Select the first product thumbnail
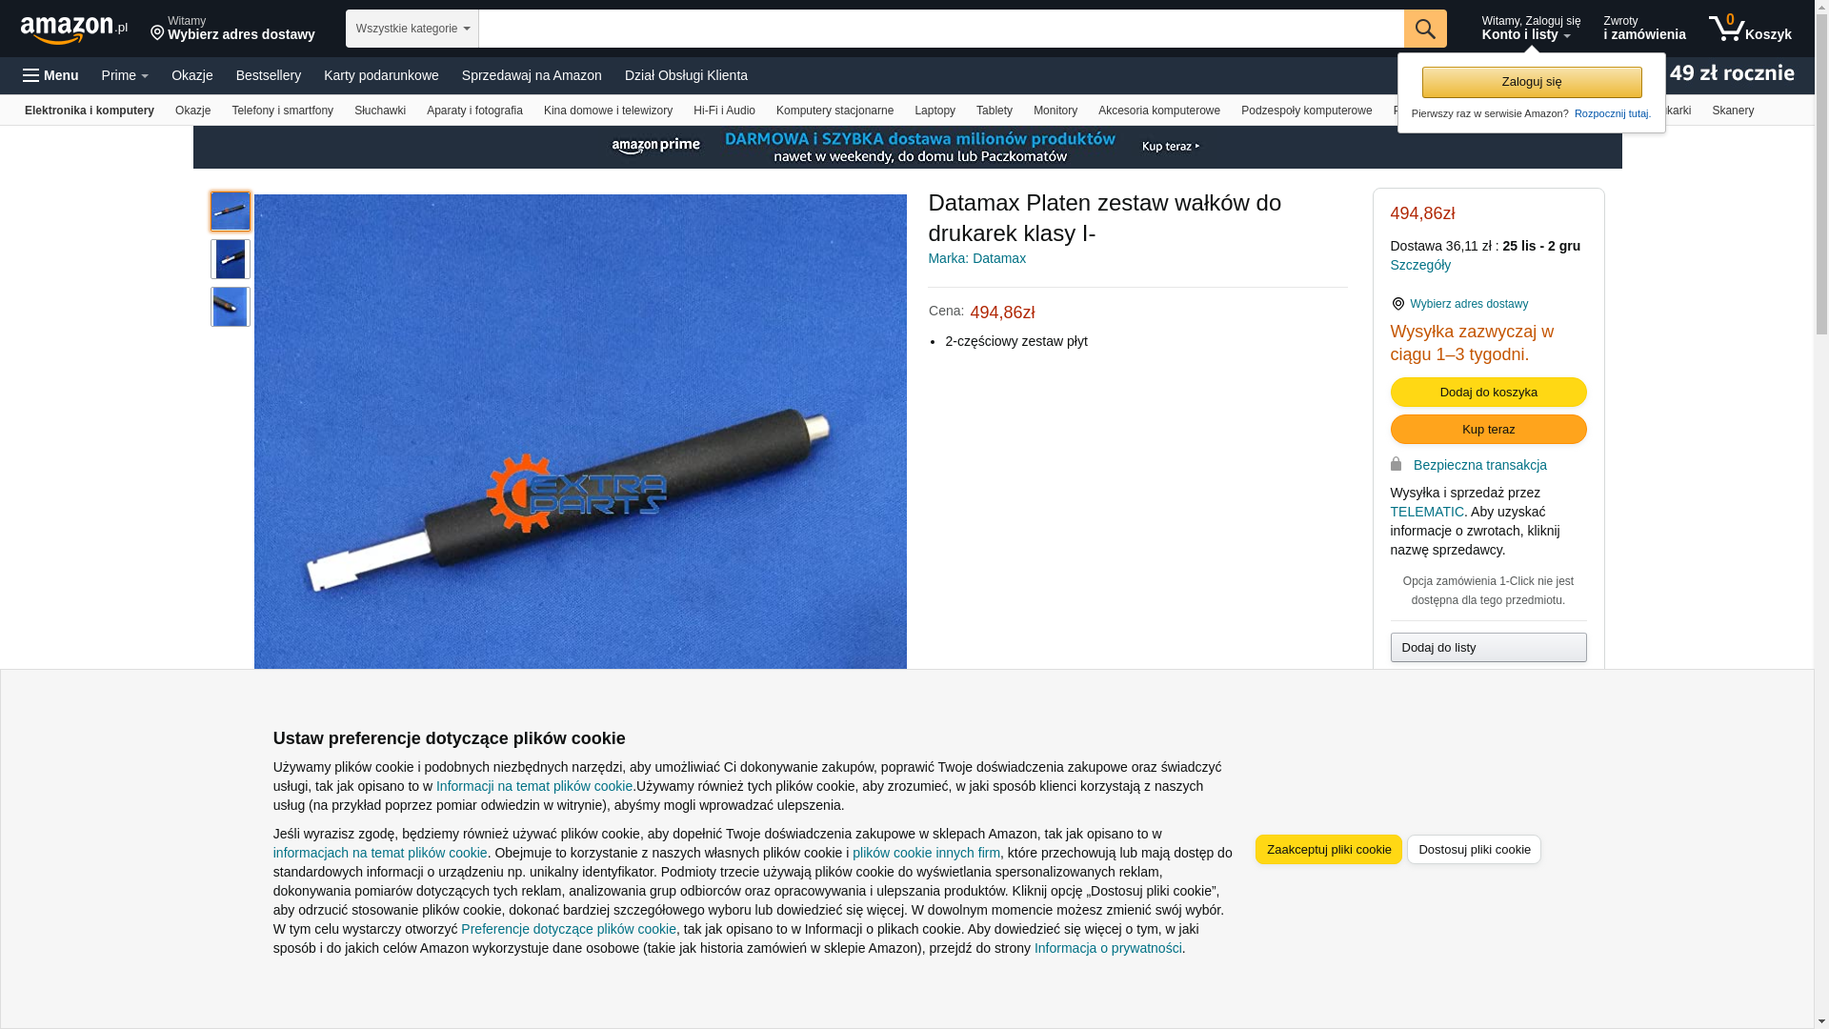 [231, 211]
